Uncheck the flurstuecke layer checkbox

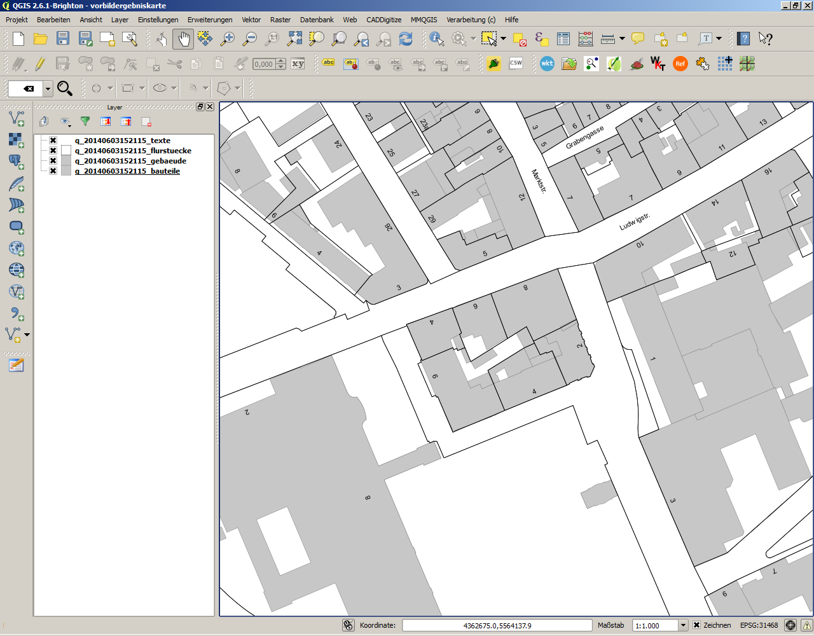pos(53,151)
